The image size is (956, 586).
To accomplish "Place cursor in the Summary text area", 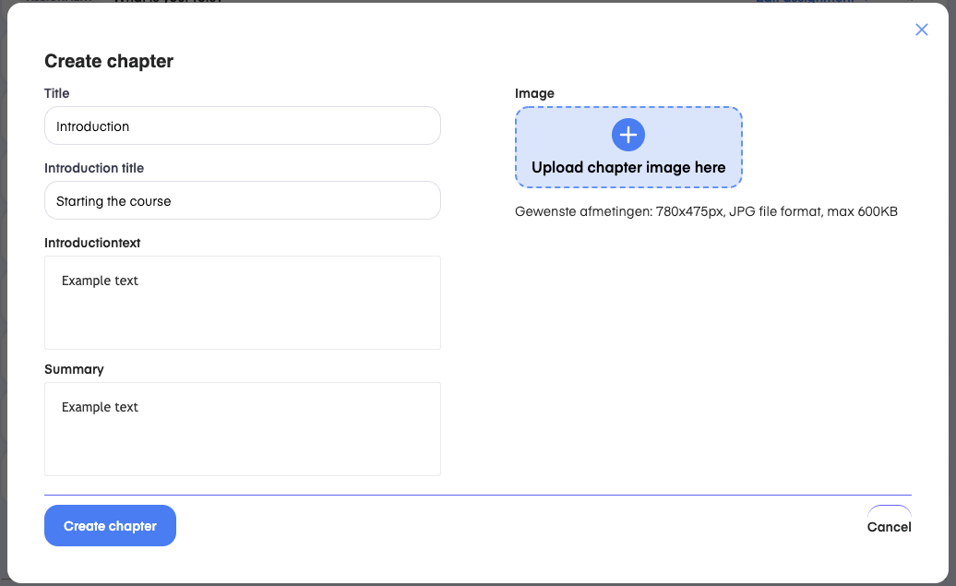I will tap(242, 440).
